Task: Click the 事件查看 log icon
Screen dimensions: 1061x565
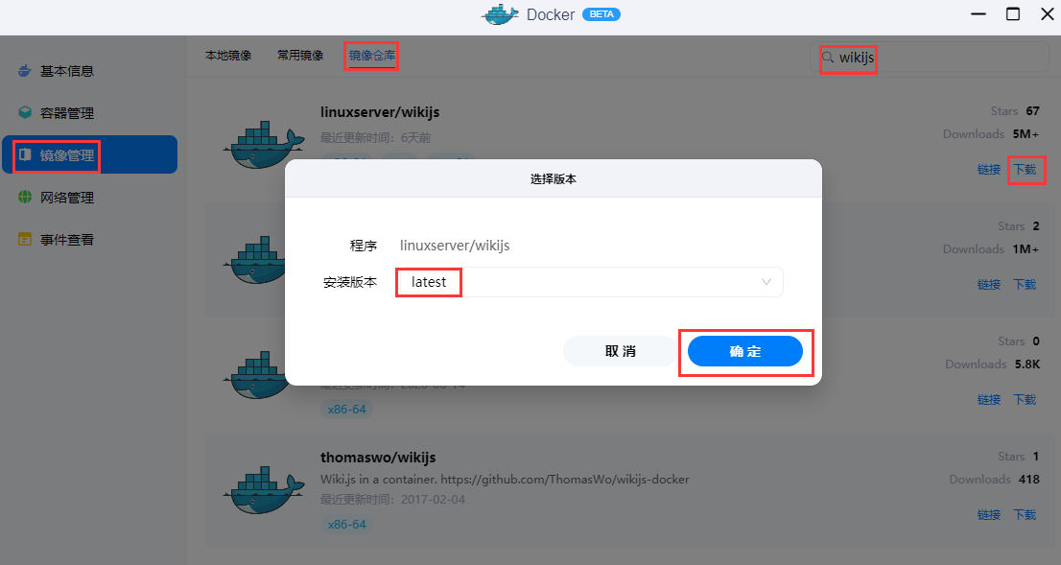Action: 25,239
